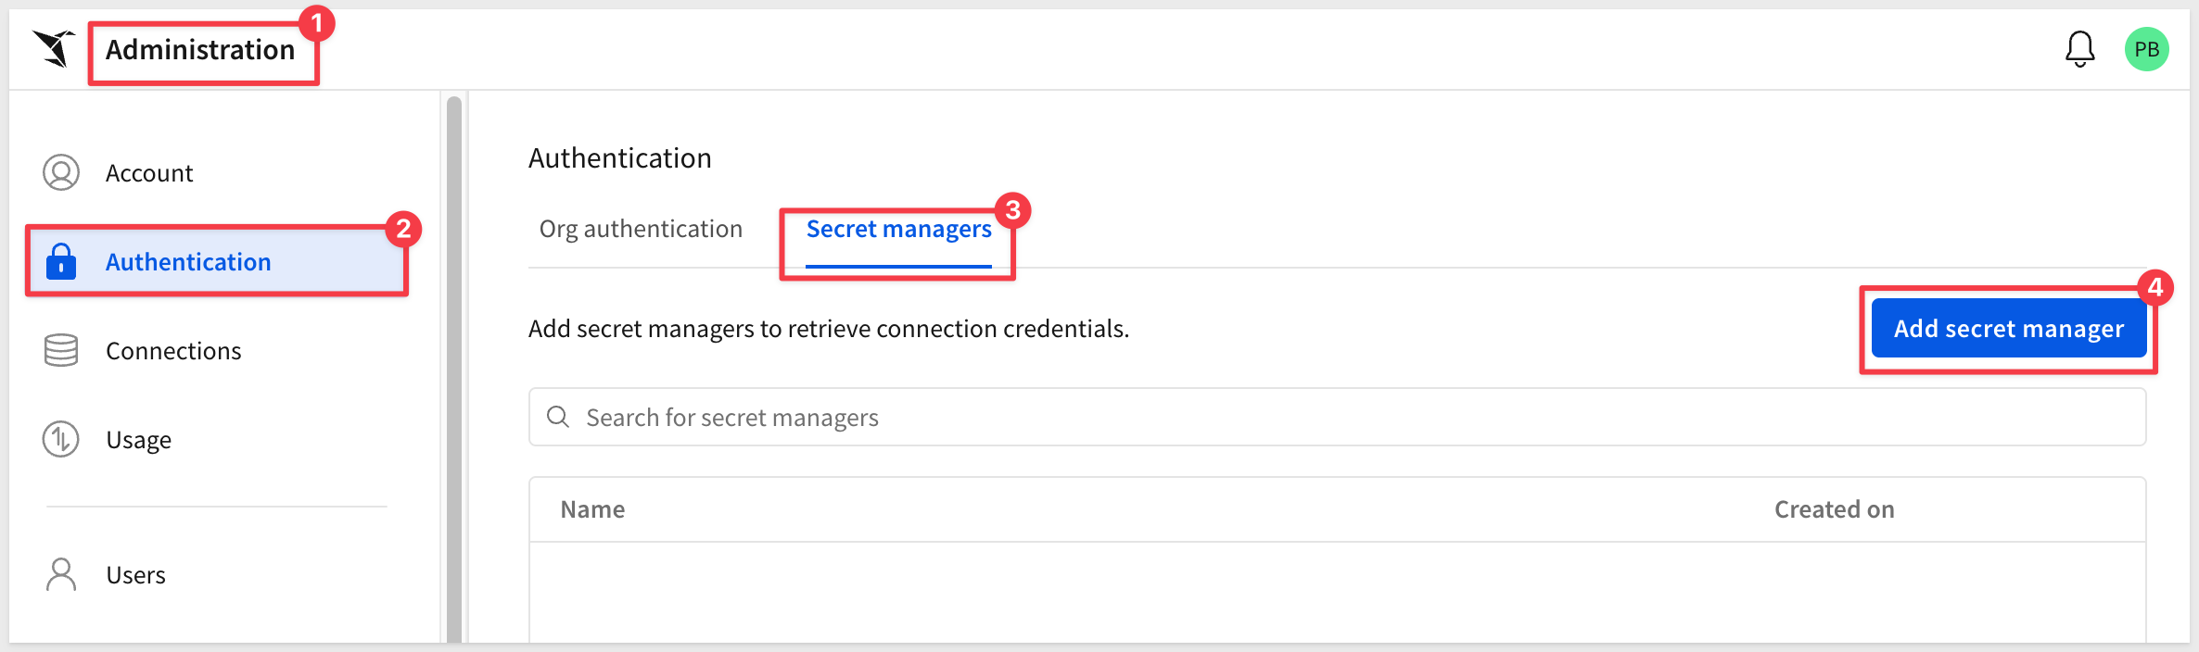The width and height of the screenshot is (2199, 652).
Task: Click the Authentication lock icon
Action: pyautogui.click(x=61, y=261)
